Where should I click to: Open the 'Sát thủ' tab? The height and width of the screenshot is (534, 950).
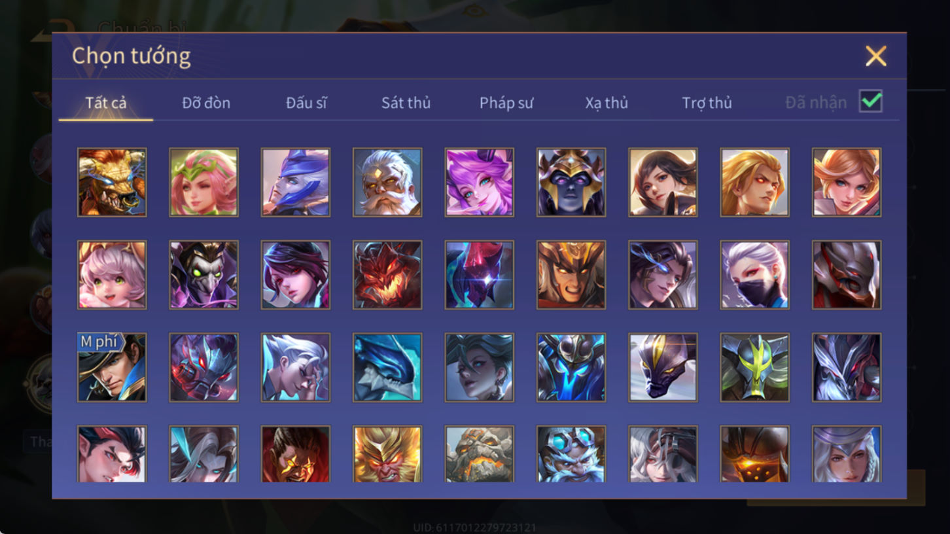[406, 103]
